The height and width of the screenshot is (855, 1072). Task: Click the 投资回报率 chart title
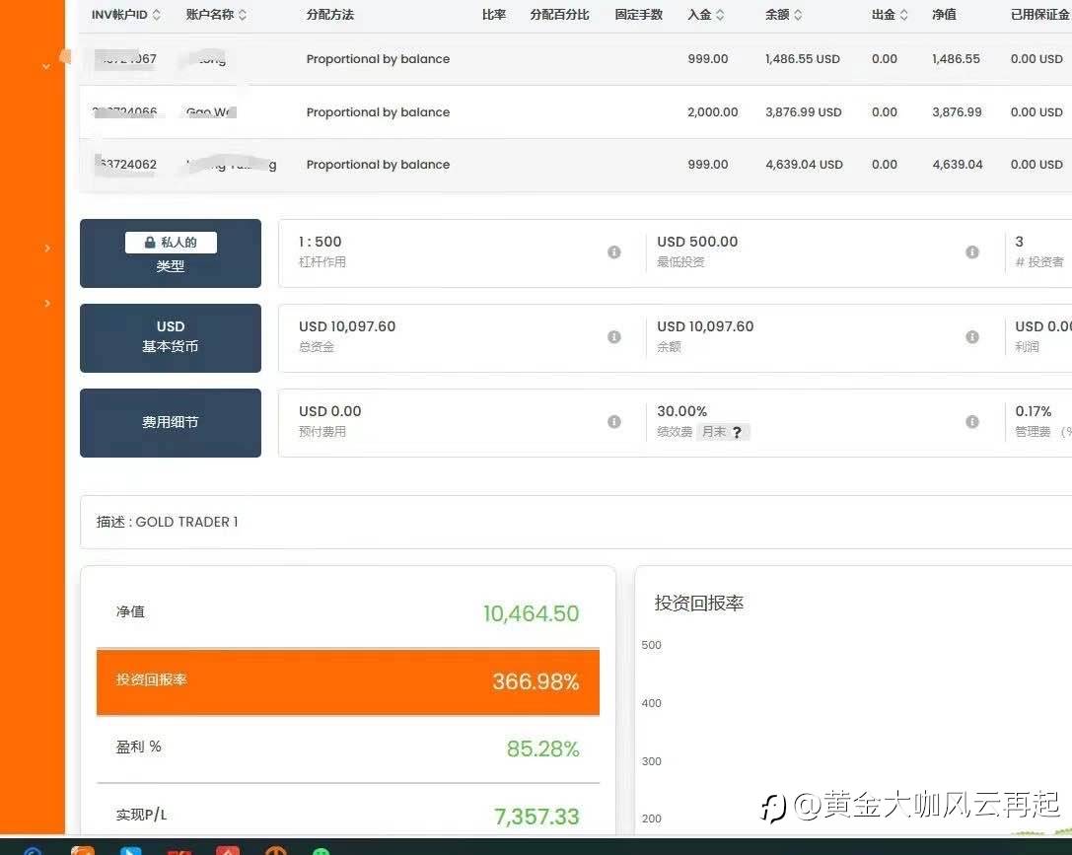pyautogui.click(x=698, y=603)
